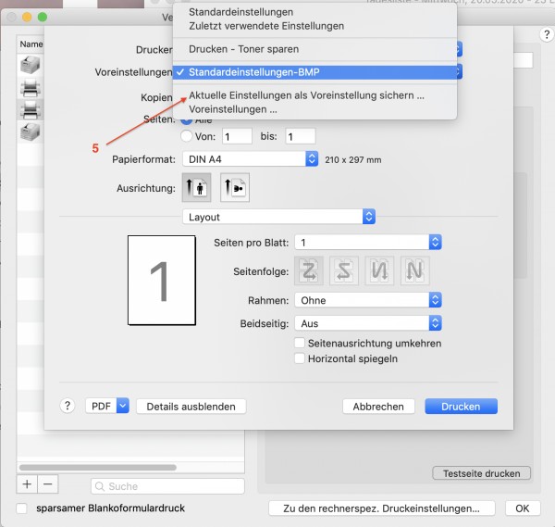Choose landscape orientation icon
The width and height of the screenshot is (555, 527).
235,187
